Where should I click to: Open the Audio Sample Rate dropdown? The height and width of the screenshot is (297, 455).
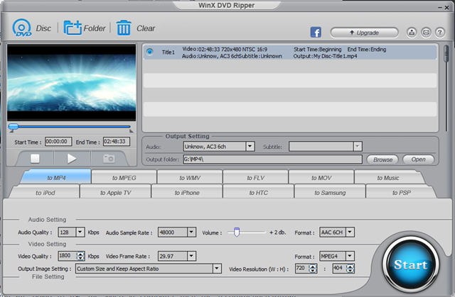[191, 232]
